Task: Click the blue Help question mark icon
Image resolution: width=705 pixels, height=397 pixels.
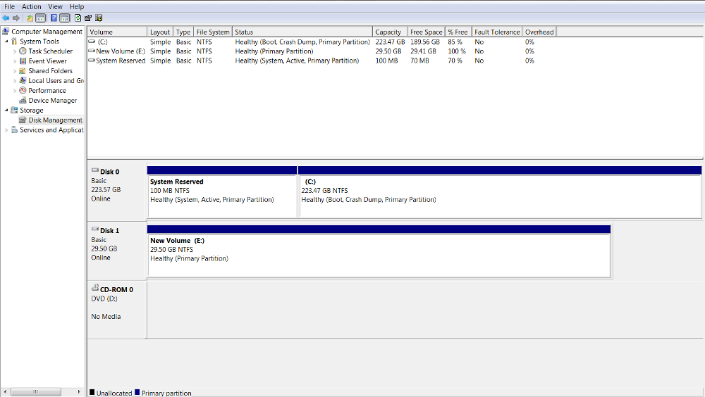Action: [54, 18]
